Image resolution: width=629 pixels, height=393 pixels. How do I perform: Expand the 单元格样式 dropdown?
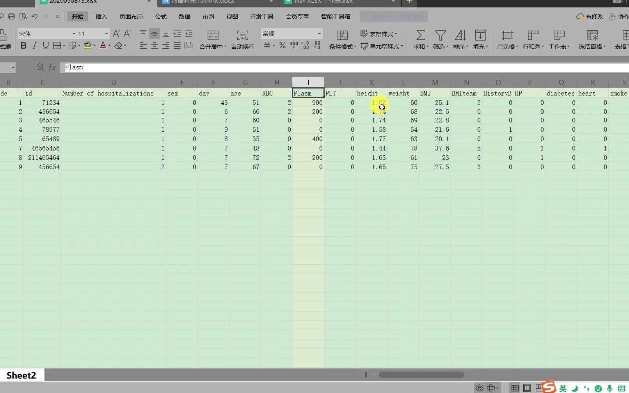click(x=402, y=46)
